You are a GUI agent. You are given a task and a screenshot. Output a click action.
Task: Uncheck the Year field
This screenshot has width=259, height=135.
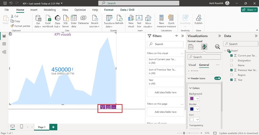click(231, 80)
